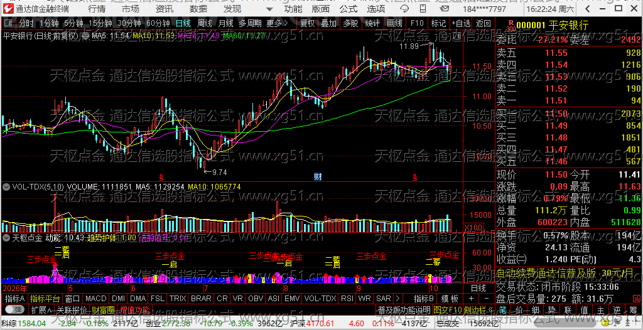The width and height of the screenshot is (643, 330).
Task: Click the 叠加 toolbar button
Action: point(329,23)
